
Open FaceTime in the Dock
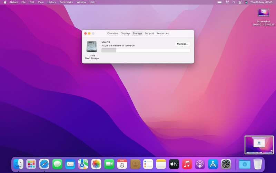pyautogui.click(x=109, y=164)
